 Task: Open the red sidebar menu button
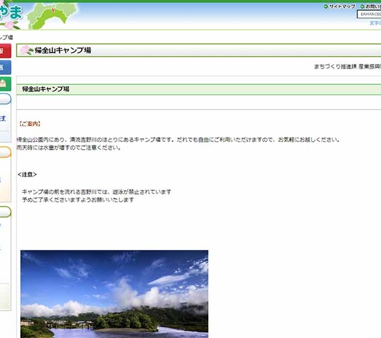tap(5, 51)
